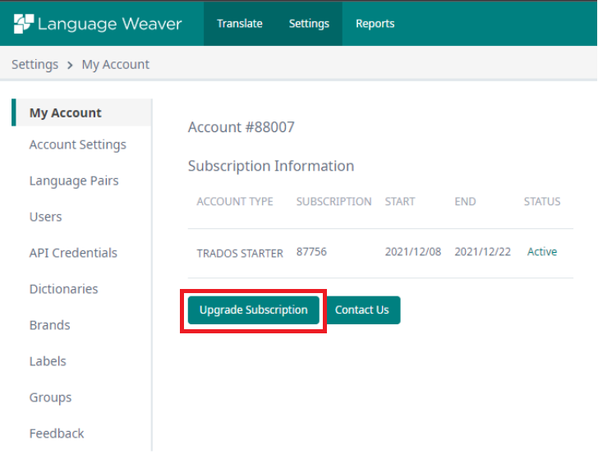Click Settings in the breadcrumb
Image resolution: width=598 pixels, height=454 pixels.
[x=34, y=64]
